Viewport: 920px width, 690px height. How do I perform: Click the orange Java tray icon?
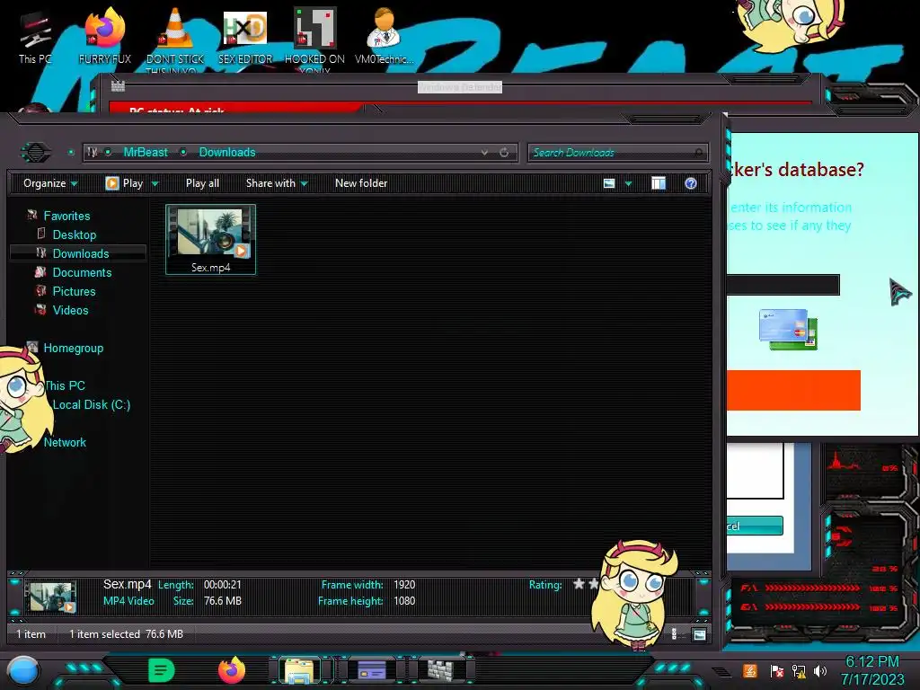coord(750,670)
